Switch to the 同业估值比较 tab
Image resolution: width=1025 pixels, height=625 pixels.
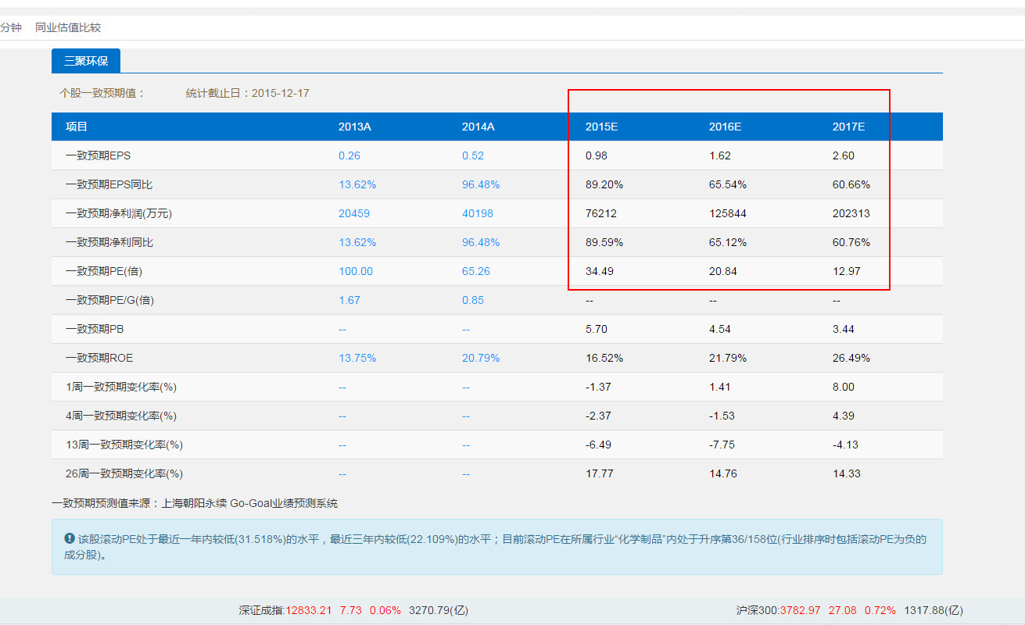68,28
